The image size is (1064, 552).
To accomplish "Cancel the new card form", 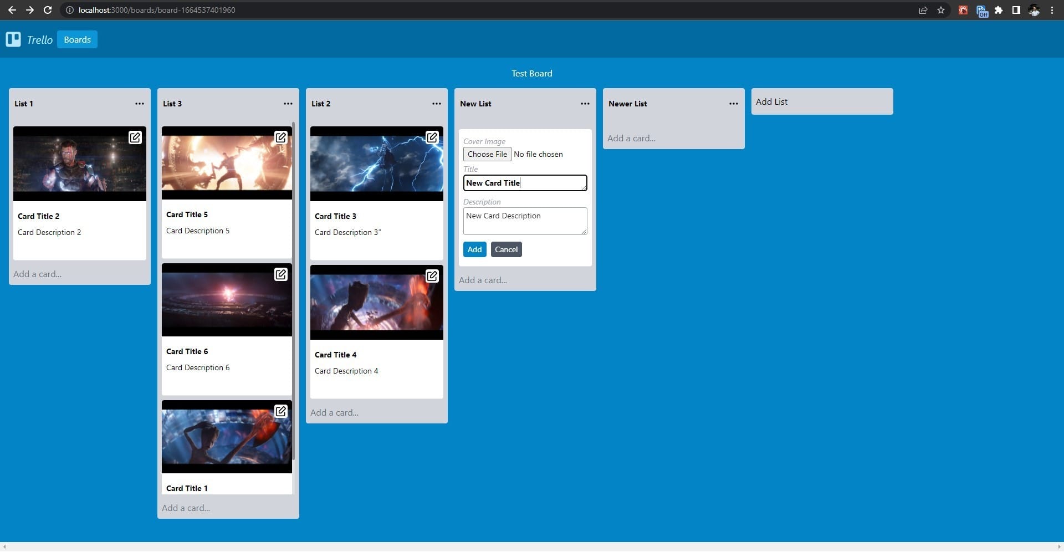I will 506,249.
